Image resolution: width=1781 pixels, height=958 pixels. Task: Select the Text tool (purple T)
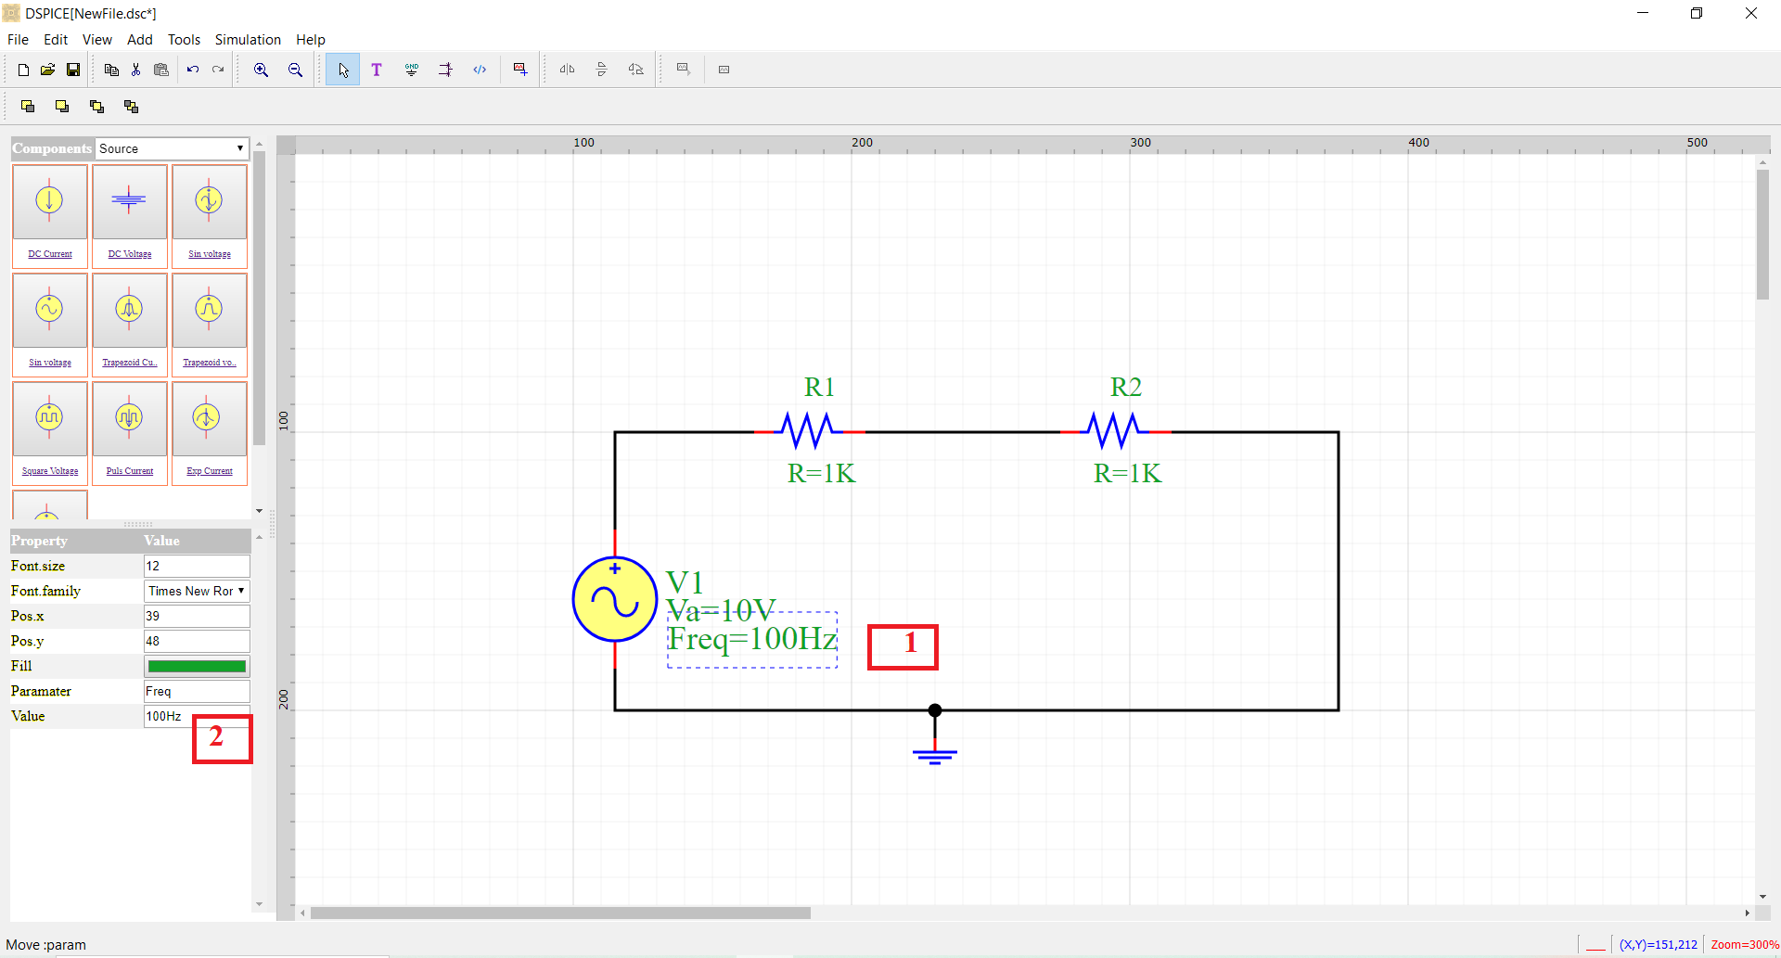[x=377, y=70]
